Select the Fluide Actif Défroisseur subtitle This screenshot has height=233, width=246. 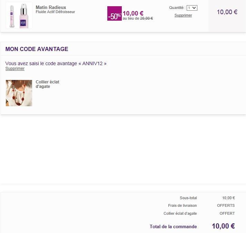pos(55,12)
